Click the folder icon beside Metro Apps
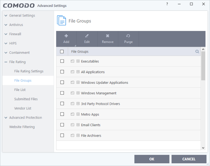Viewport: 210px width, 166px height. tap(73, 114)
